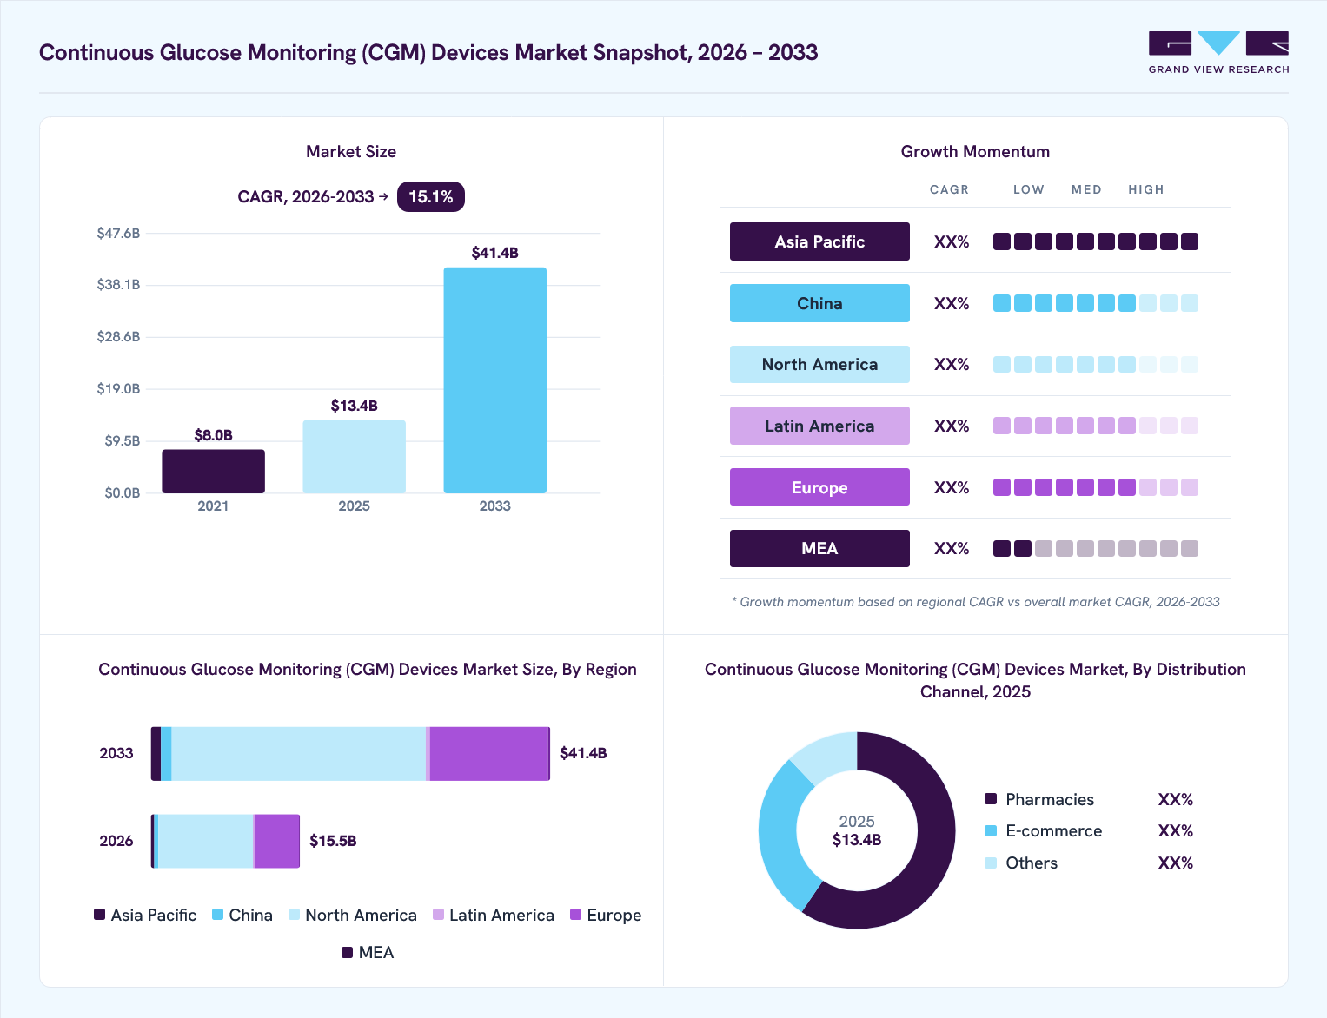The height and width of the screenshot is (1018, 1327).
Task: Click the 15.1% CAGR badge
Action: click(431, 197)
